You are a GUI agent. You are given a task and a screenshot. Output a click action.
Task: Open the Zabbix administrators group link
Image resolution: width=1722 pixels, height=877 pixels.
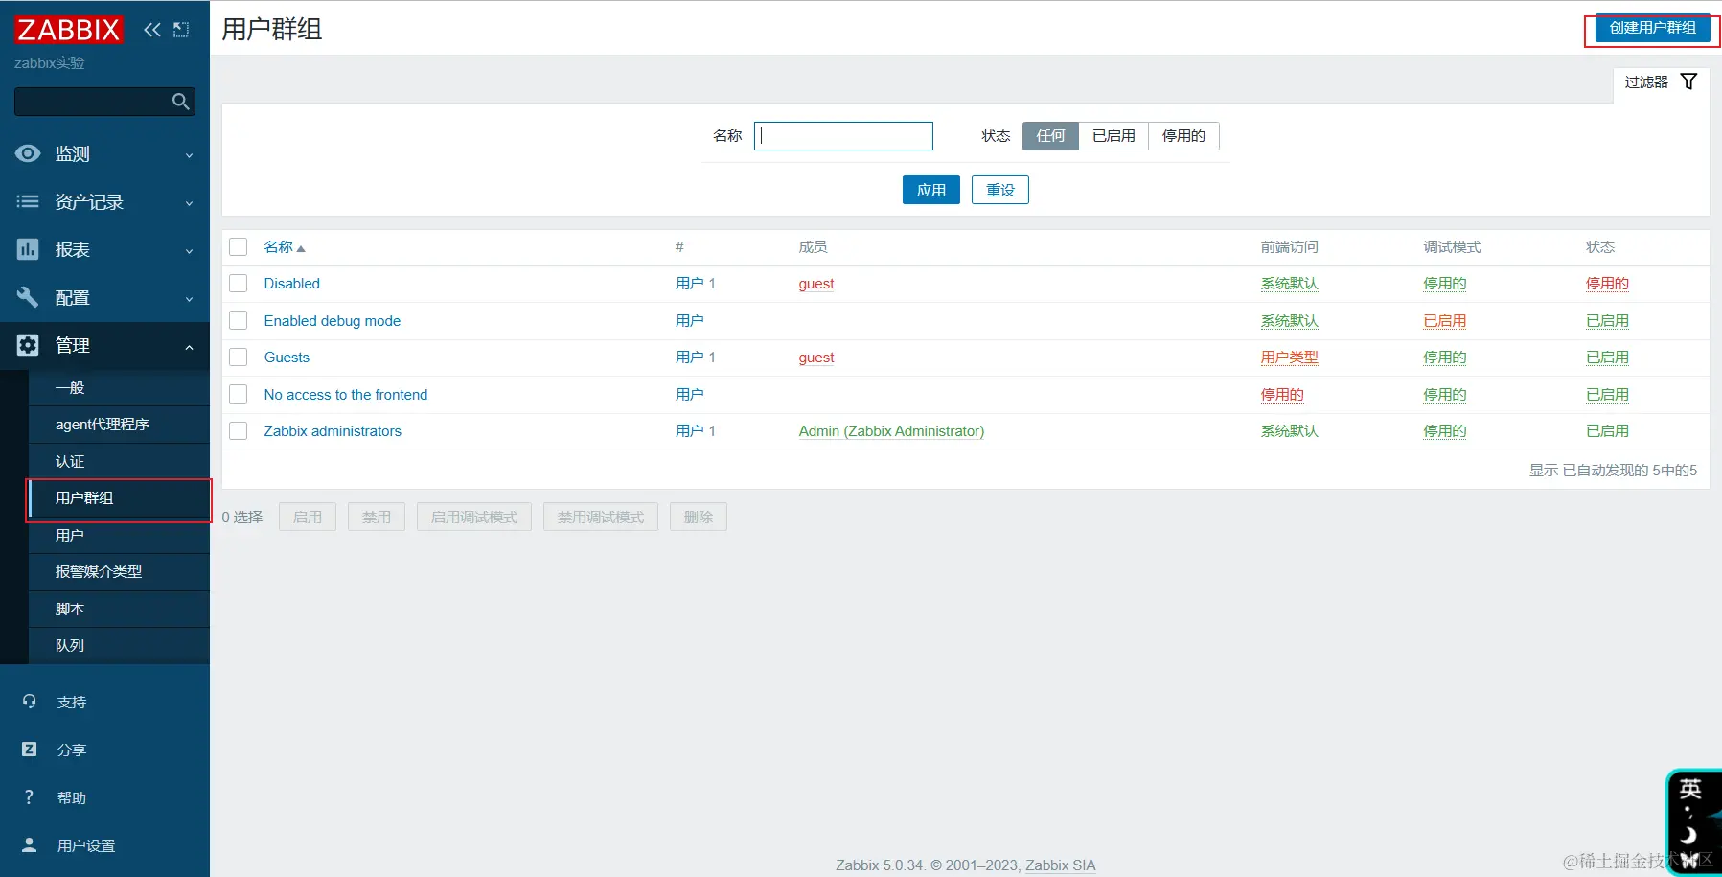[x=333, y=431]
